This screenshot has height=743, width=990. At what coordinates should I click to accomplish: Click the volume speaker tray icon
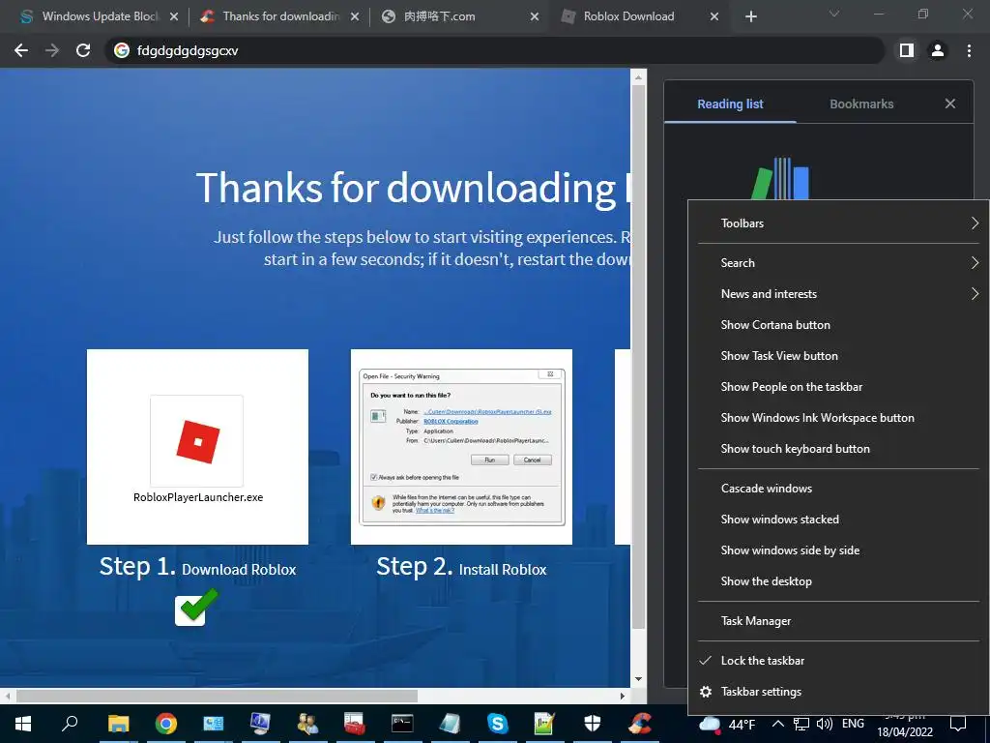pyautogui.click(x=824, y=724)
